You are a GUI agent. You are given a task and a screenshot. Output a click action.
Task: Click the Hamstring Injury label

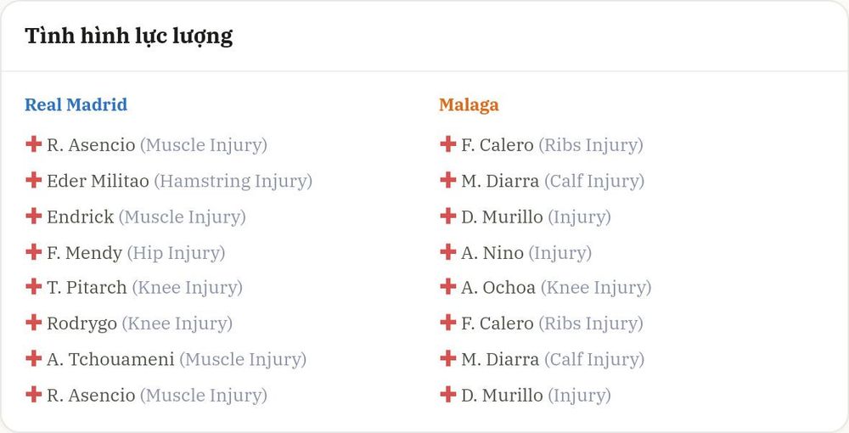[233, 181]
